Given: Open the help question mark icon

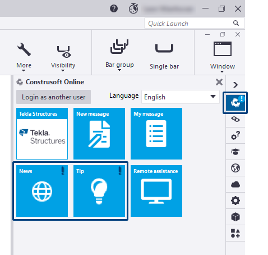Looking at the screenshot, I should (114, 8).
